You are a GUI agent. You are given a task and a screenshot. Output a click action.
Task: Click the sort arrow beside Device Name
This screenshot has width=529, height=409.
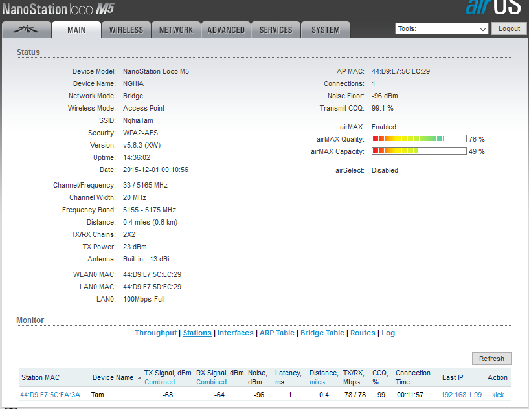coord(139,378)
